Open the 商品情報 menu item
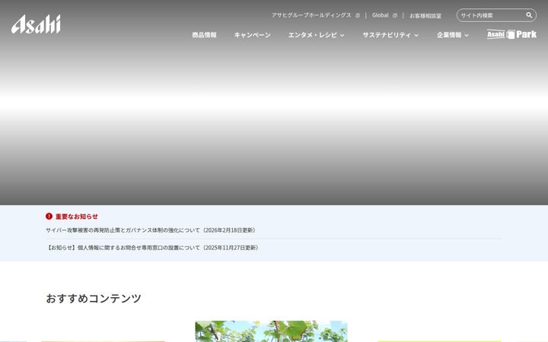Viewport: 548px width, 342px height. point(205,35)
